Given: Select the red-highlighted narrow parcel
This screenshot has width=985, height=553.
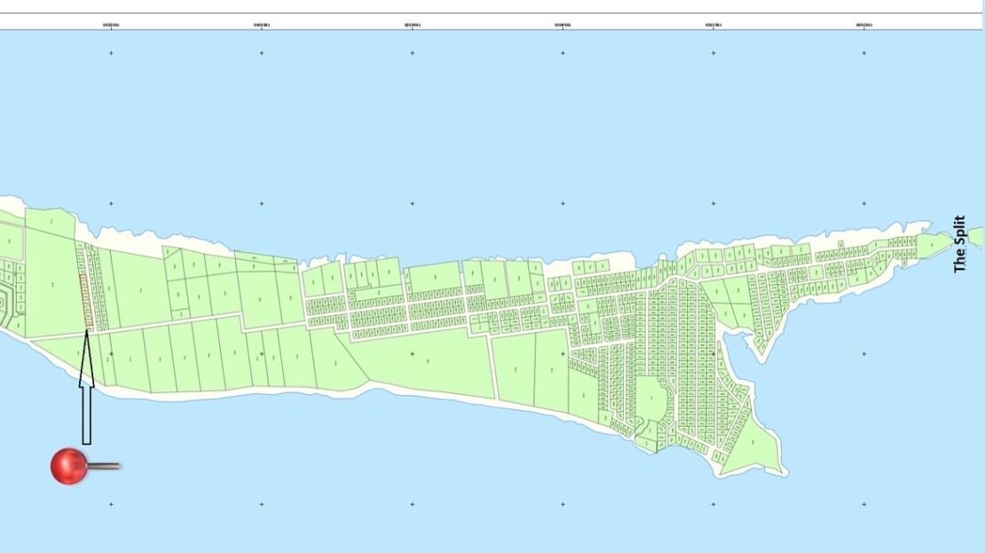Looking at the screenshot, I should coord(86,300).
